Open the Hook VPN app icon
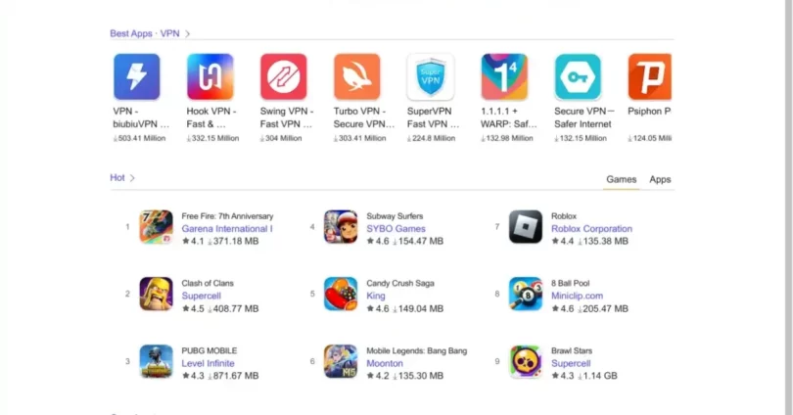Viewport: 793px width, 415px height. 210,76
